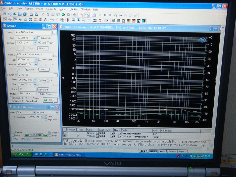Click the Pause macro icon

[105, 15]
